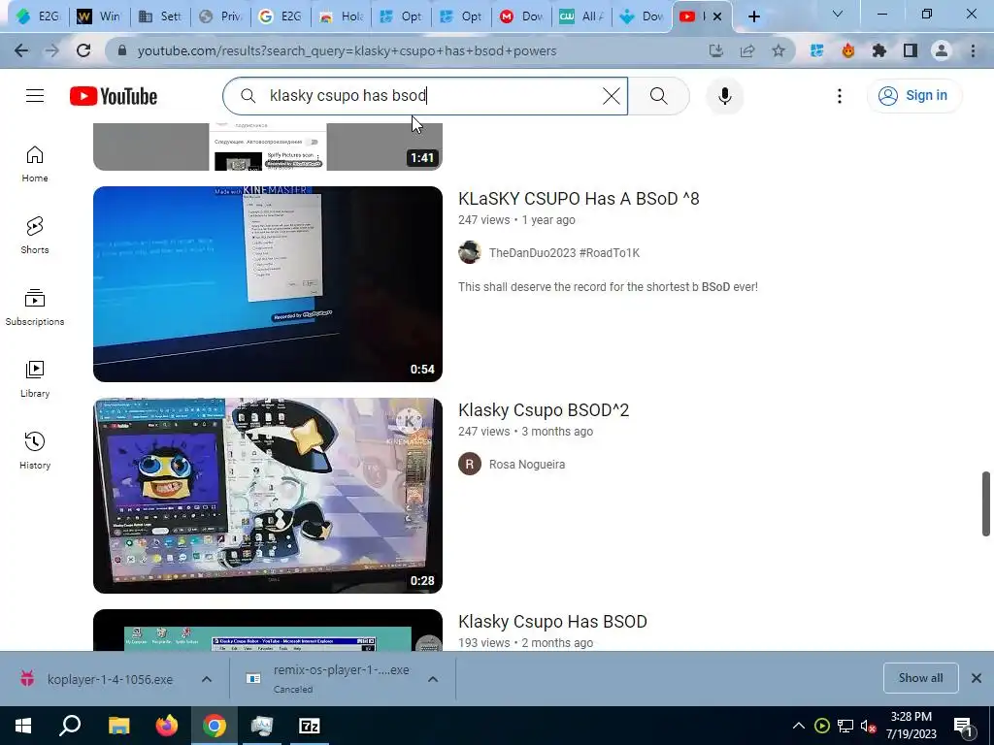Screen dimensions: 994x745
Task: Open Firefox from the taskbar
Action: click(x=167, y=726)
